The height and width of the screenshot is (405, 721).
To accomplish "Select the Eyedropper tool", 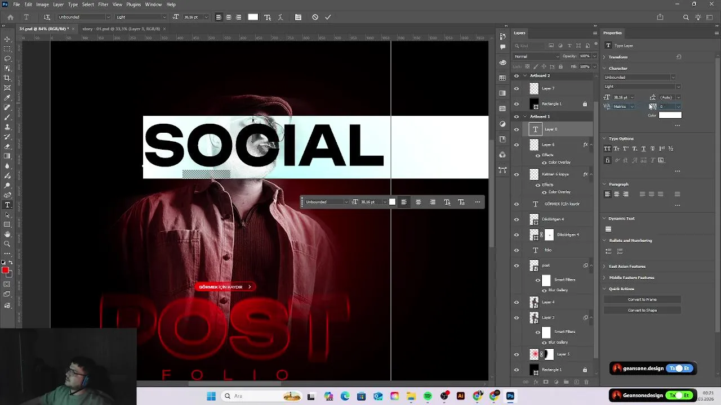I will (x=7, y=97).
